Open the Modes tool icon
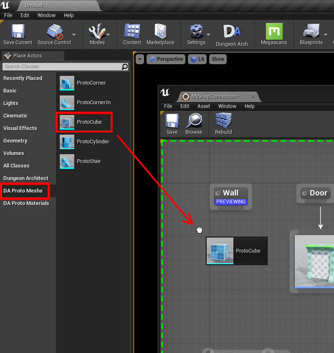Viewport: 334px width, 353px height. click(x=97, y=32)
